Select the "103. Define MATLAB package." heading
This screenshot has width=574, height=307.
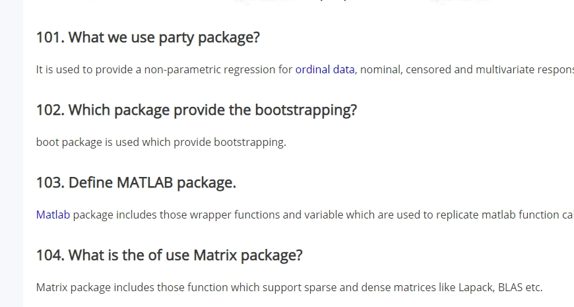tap(136, 183)
